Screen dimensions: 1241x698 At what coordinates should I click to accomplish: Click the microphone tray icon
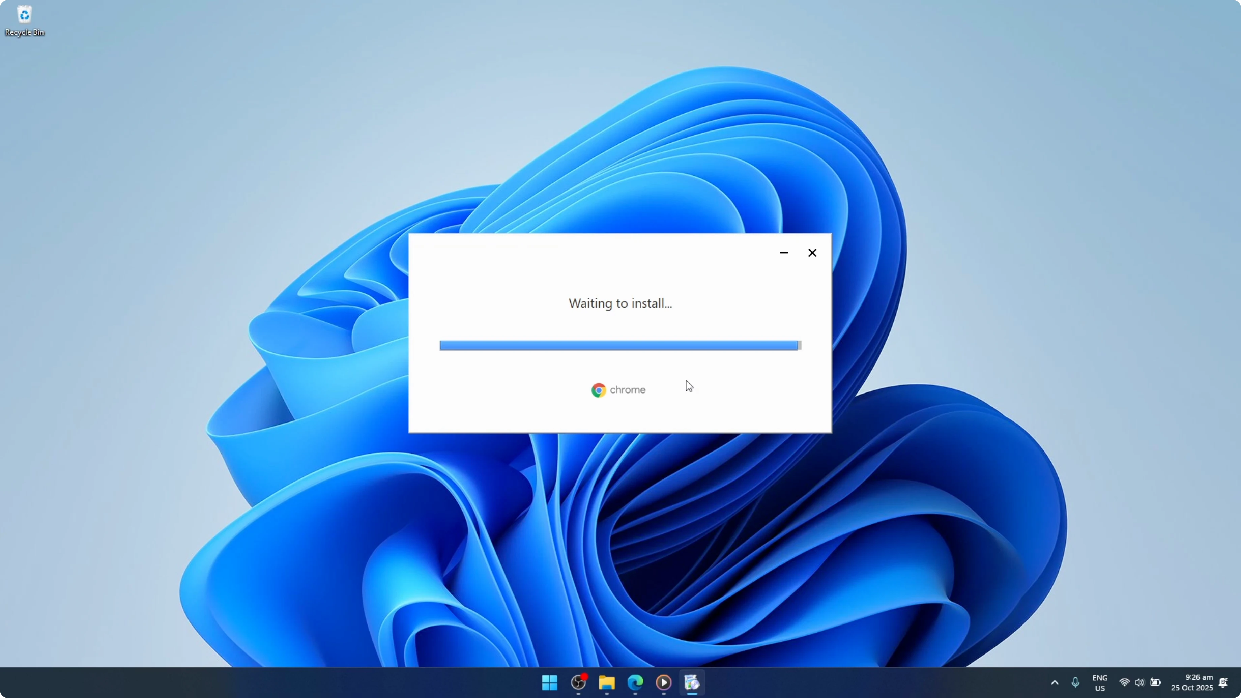[x=1075, y=682]
